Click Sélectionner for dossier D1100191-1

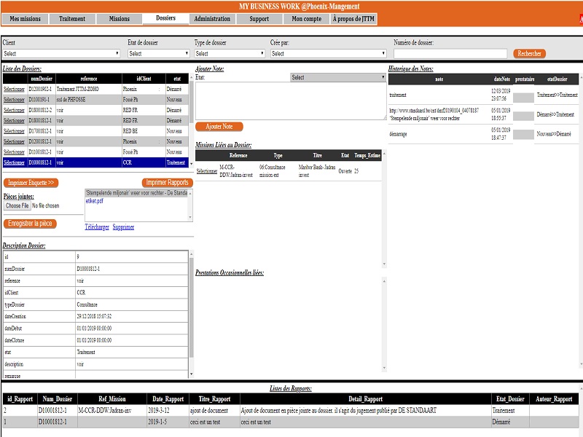14,100
